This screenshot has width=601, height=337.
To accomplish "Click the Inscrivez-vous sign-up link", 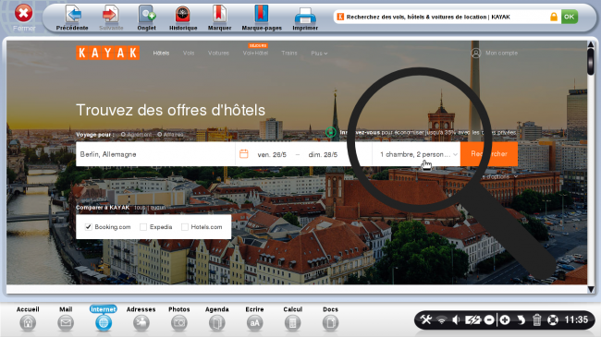I will point(360,133).
